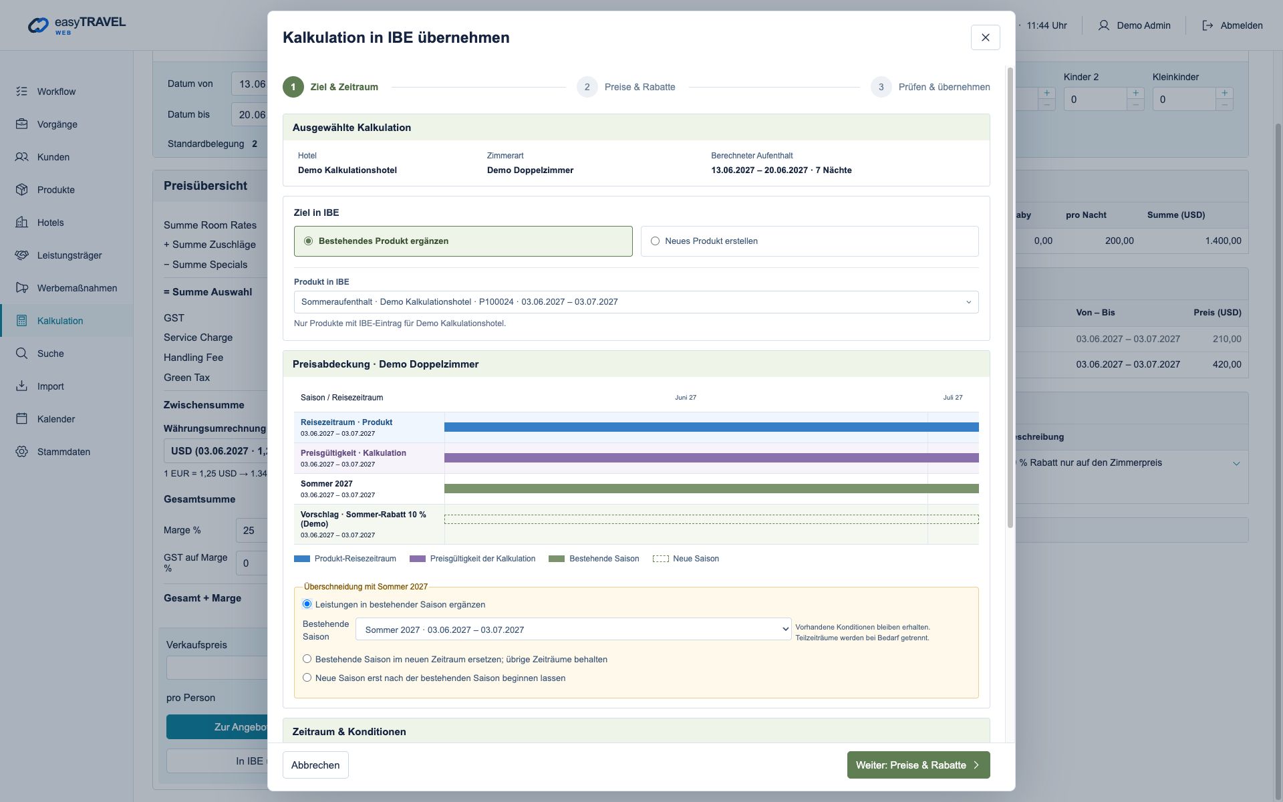Click the Abmelden logout icon
Viewport: 1283px width, 802px height.
1207,25
